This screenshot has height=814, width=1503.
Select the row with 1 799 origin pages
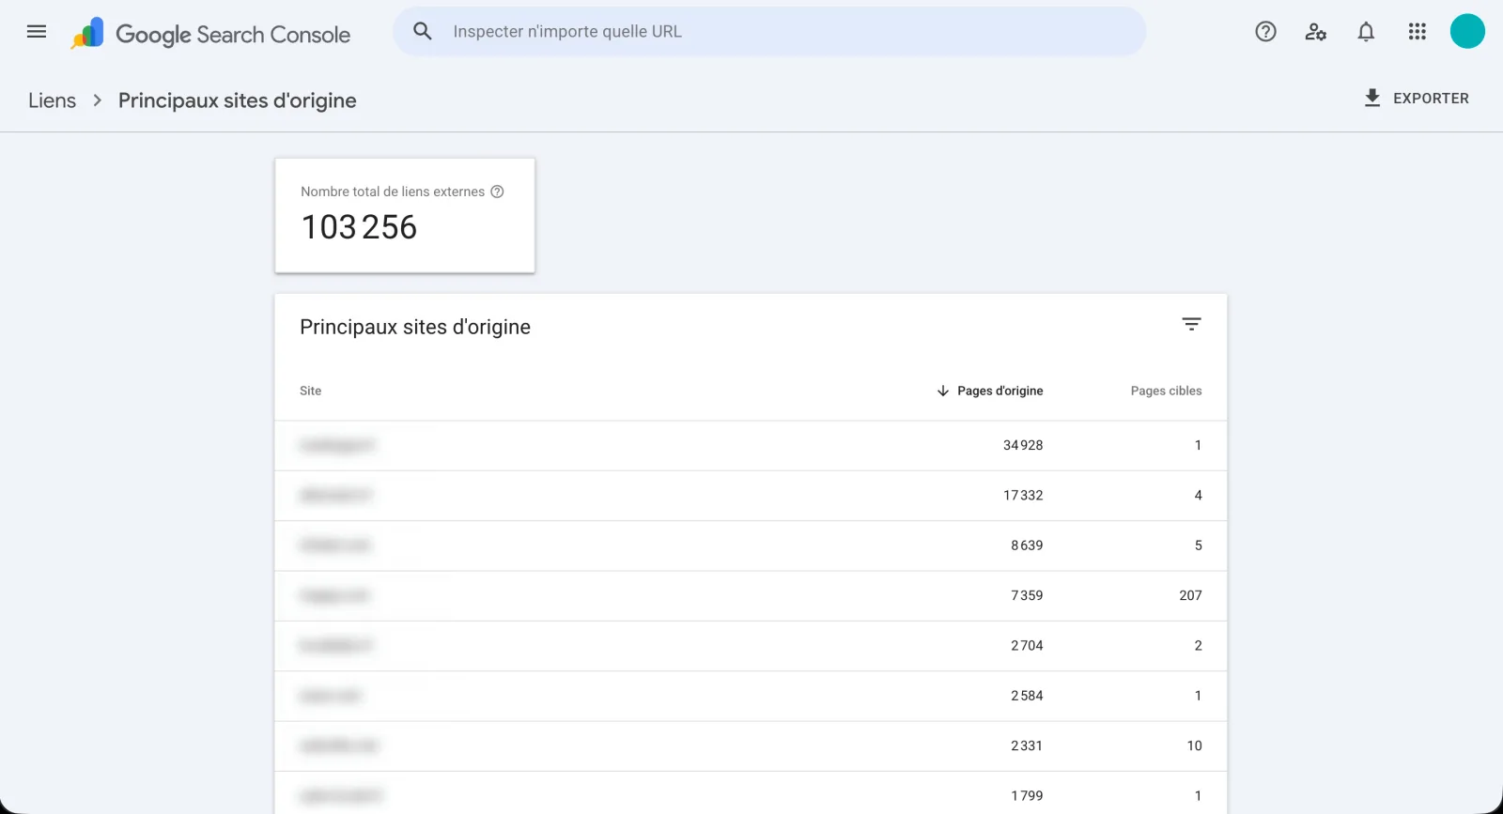[x=751, y=794]
